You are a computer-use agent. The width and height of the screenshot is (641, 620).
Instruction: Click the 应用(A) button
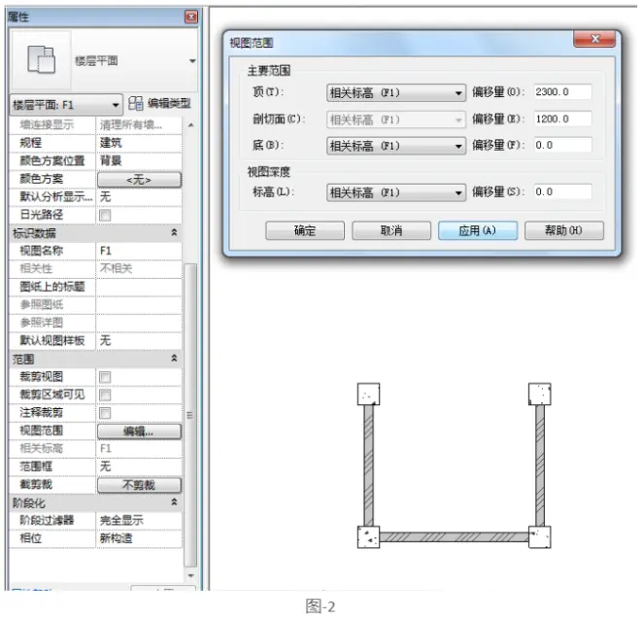pos(478,230)
